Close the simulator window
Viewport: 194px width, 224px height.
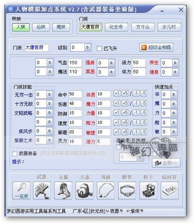(x=181, y=10)
